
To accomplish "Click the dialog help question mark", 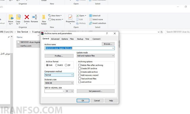I will [107, 33].
